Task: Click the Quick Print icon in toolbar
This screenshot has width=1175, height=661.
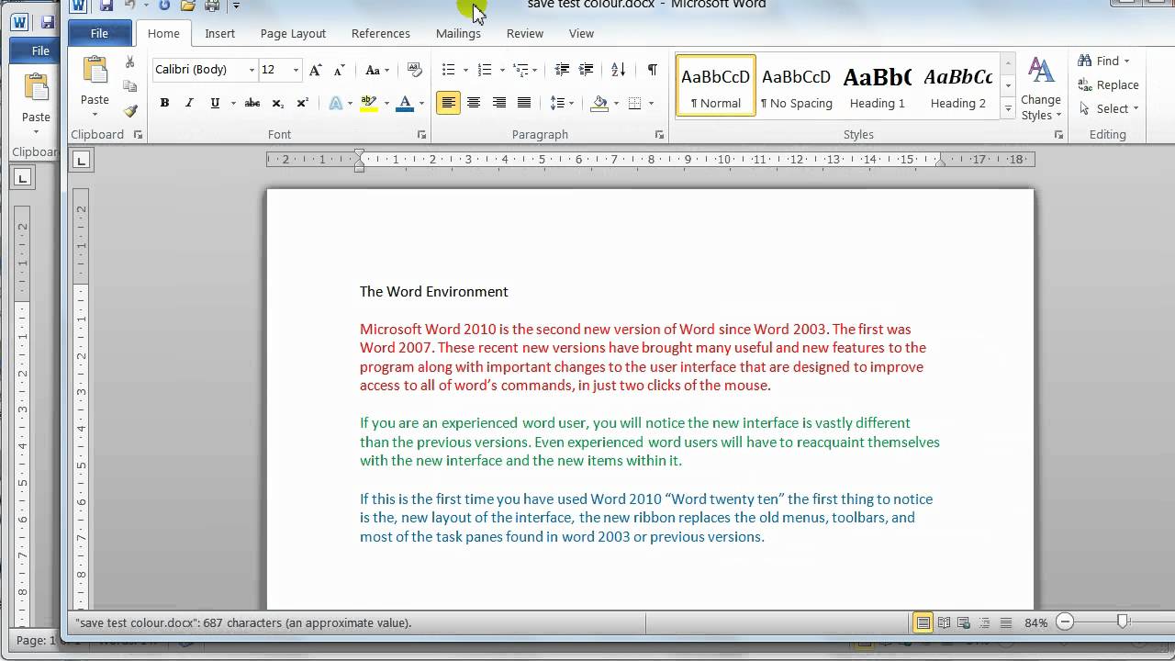Action: [x=212, y=6]
